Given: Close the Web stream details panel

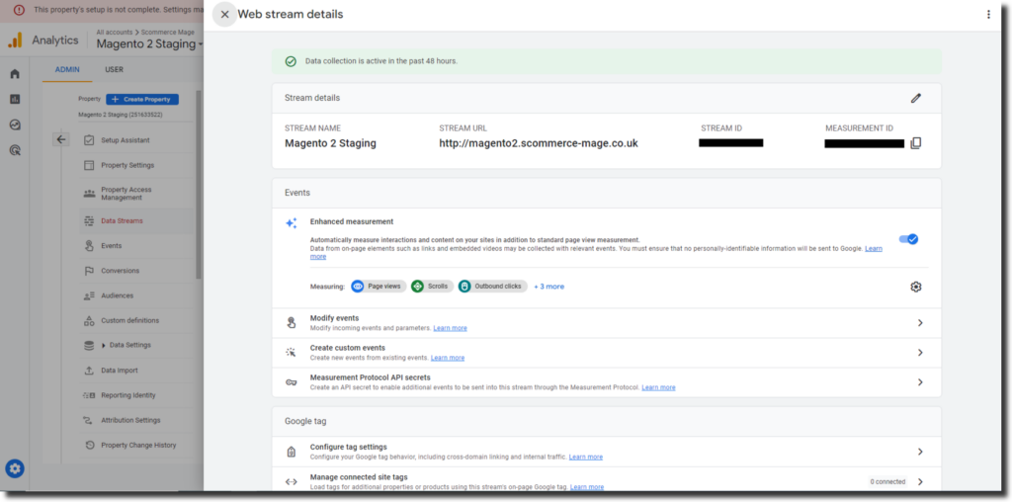Looking at the screenshot, I should 224,15.
